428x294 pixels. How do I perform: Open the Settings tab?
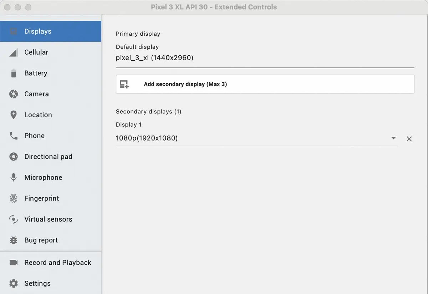tap(37, 283)
